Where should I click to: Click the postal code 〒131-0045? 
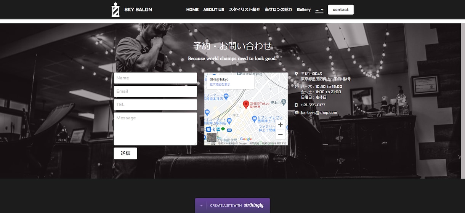coord(311,74)
